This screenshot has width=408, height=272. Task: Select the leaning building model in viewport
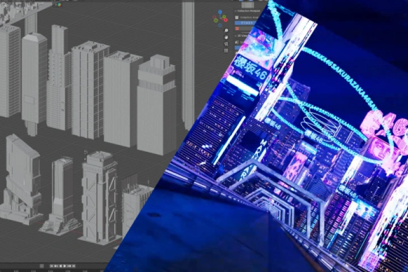(x=22, y=180)
